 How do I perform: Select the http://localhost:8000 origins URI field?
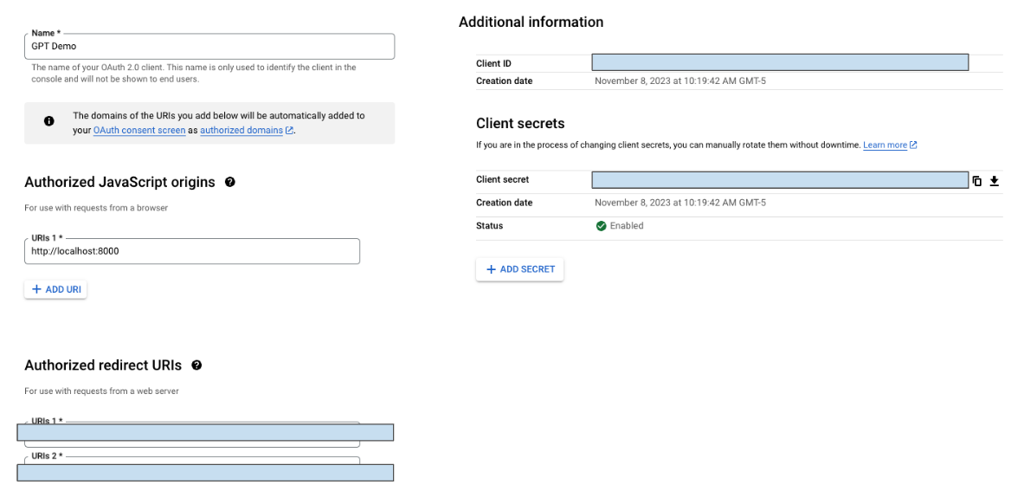coord(192,251)
